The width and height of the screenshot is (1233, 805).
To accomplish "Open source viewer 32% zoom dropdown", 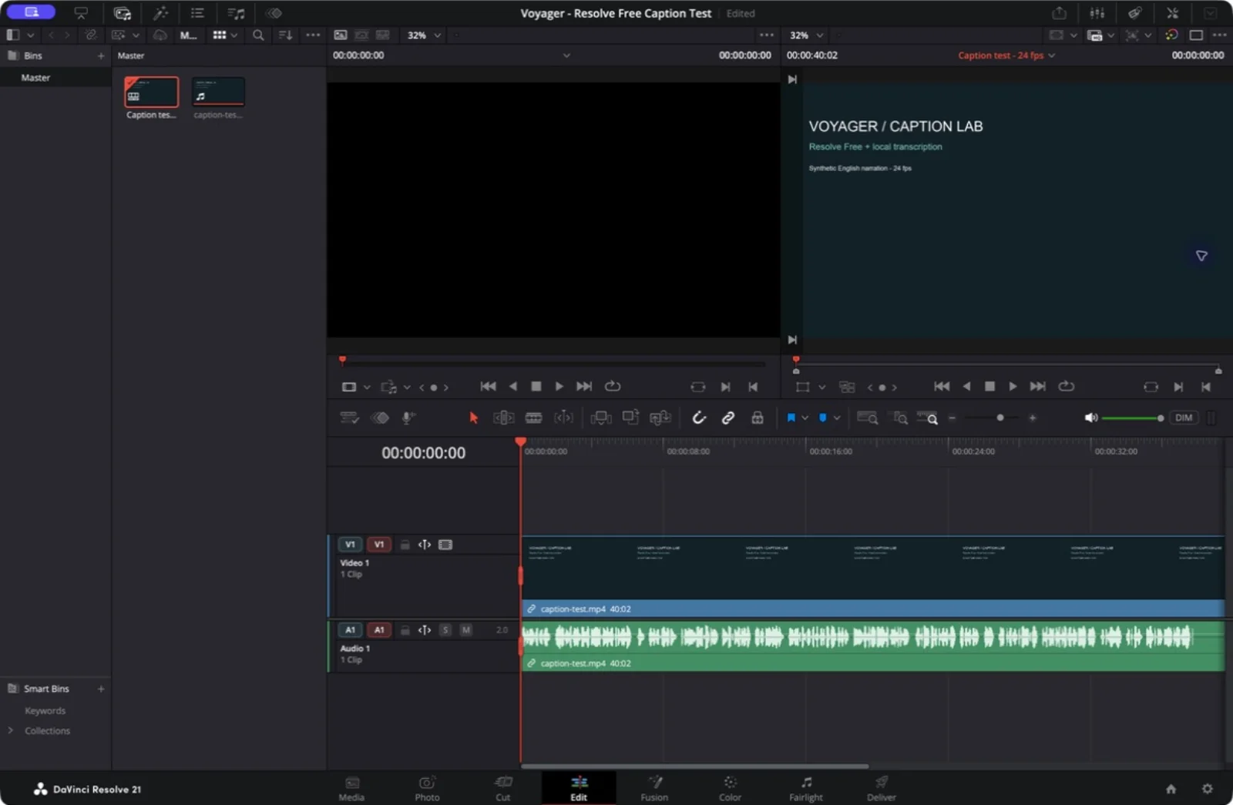I will point(424,35).
